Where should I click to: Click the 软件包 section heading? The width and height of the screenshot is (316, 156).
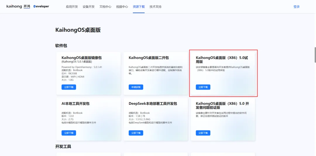(61, 46)
